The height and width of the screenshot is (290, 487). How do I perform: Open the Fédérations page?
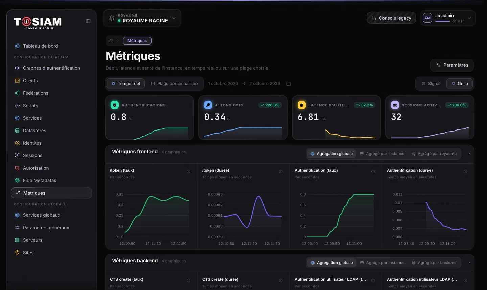51,93
